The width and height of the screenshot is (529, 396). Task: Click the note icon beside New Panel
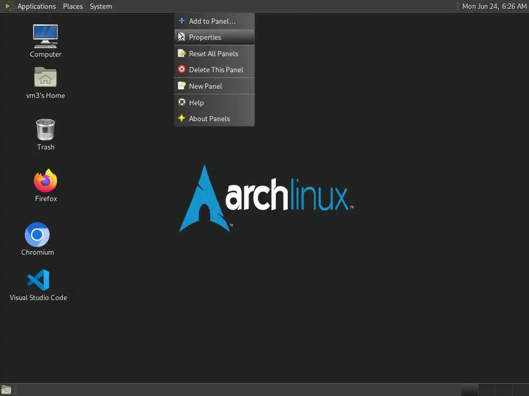pos(181,86)
